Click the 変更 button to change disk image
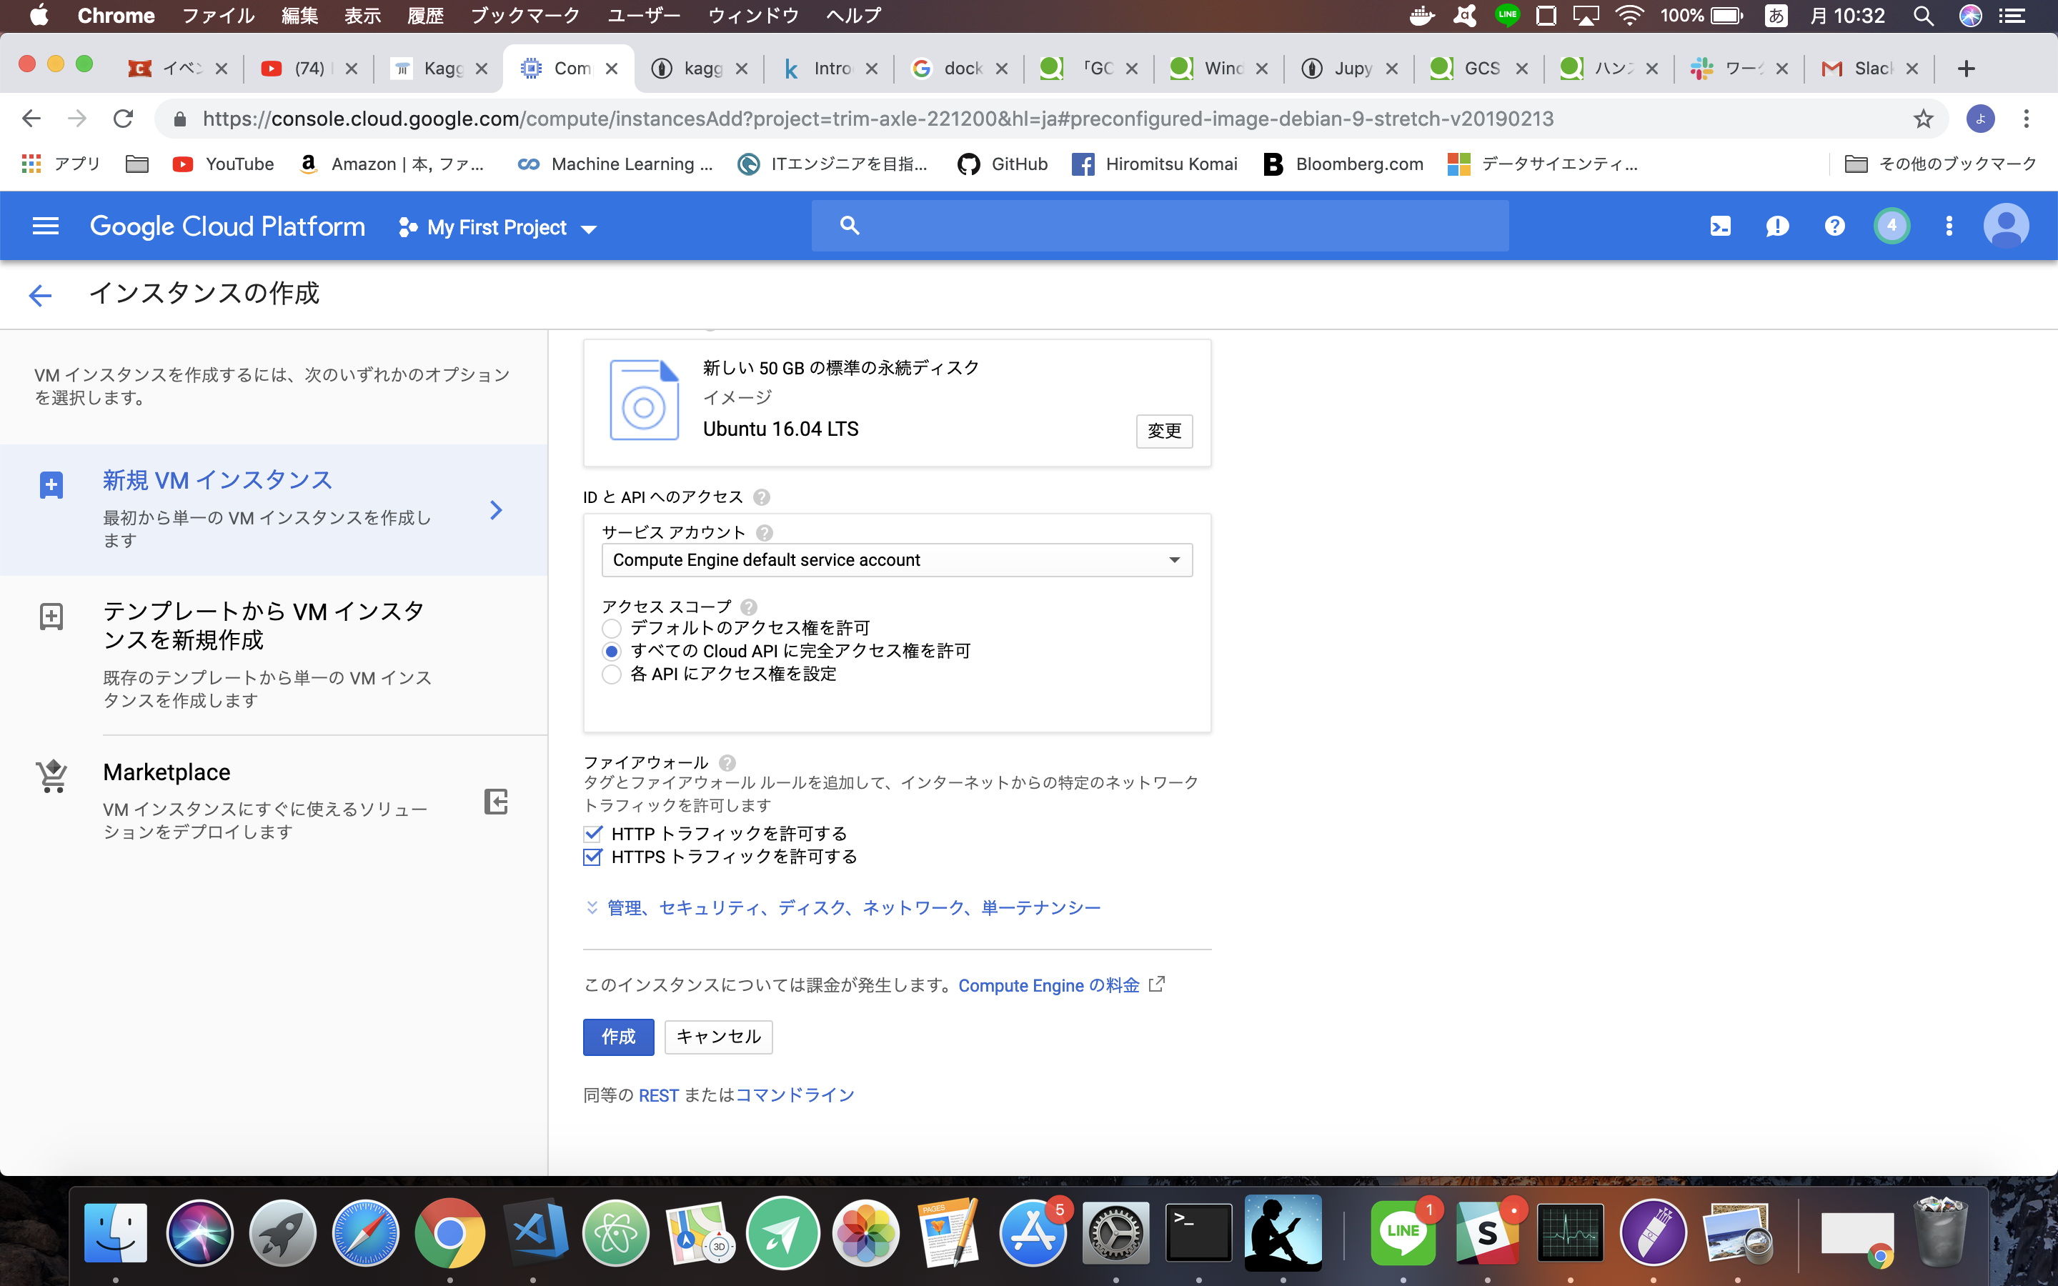Viewport: 2058px width, 1286px height. [x=1165, y=431]
